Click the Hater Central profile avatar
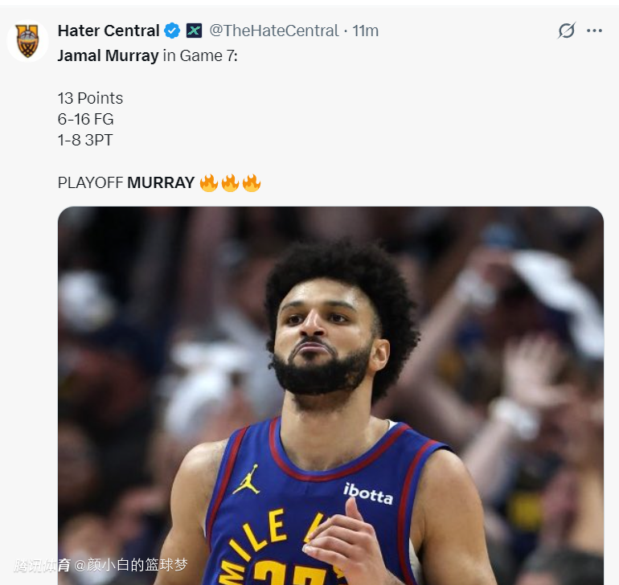 click(x=27, y=41)
